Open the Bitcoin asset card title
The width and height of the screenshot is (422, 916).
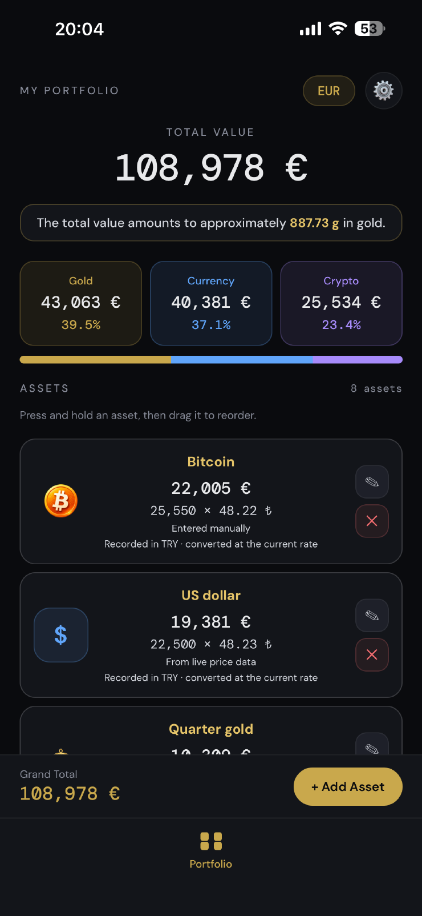211,461
